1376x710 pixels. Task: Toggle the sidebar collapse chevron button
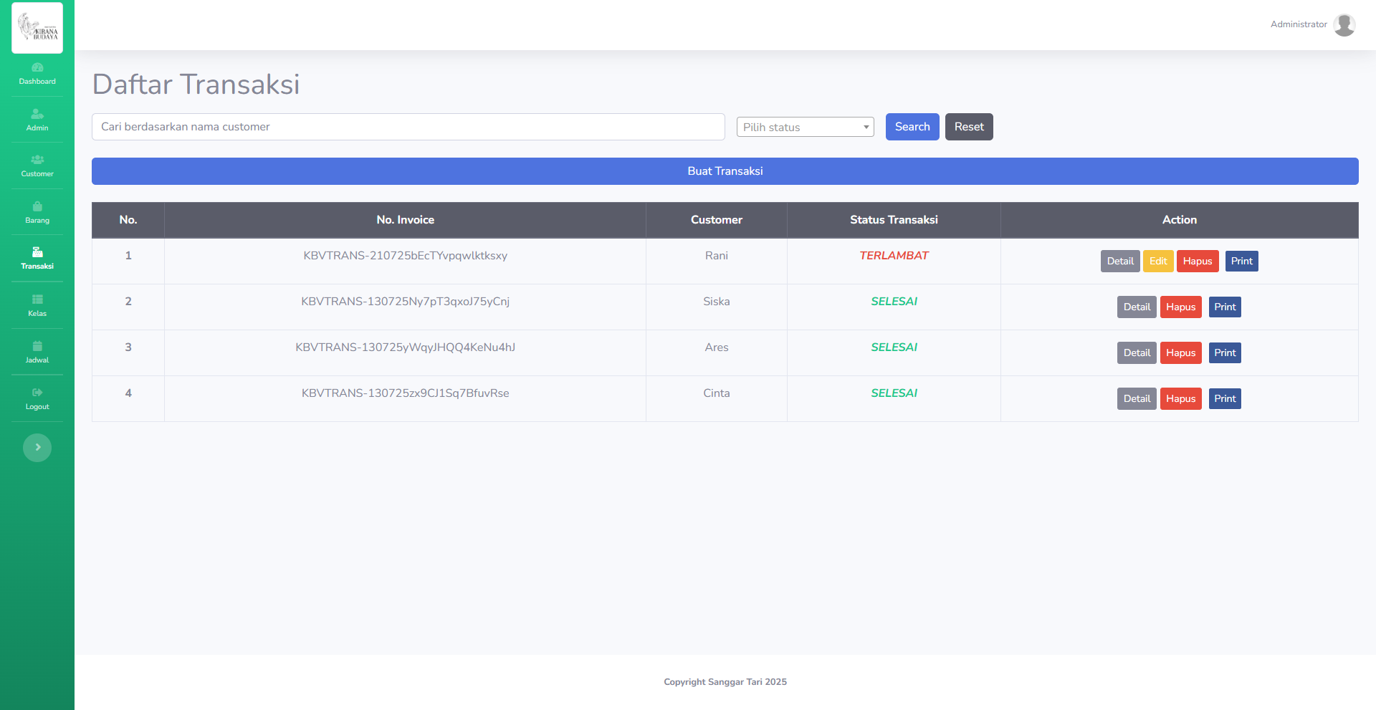[x=37, y=448]
